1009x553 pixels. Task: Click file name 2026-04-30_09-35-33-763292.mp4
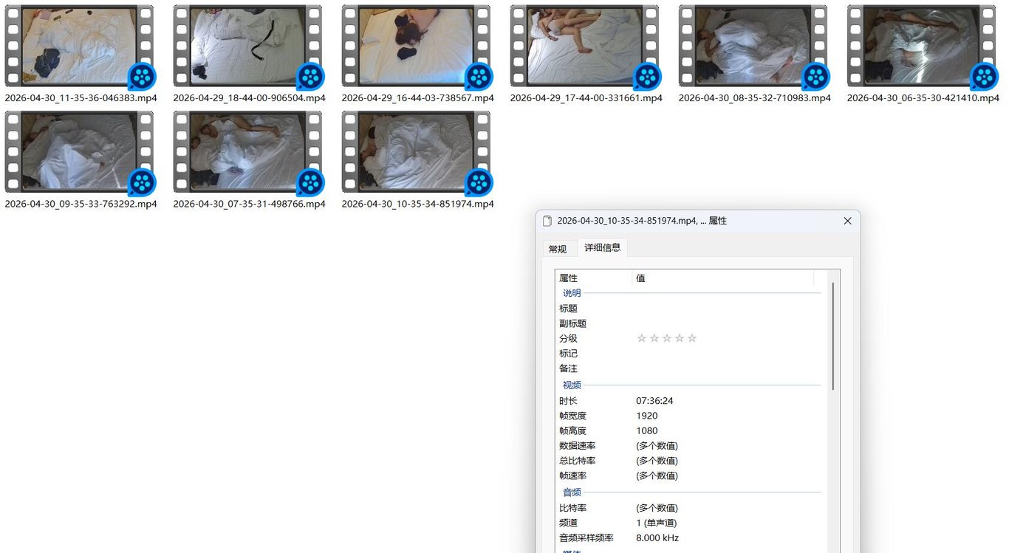(x=81, y=204)
